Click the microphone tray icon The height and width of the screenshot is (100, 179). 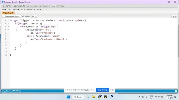click(x=146, y=97)
